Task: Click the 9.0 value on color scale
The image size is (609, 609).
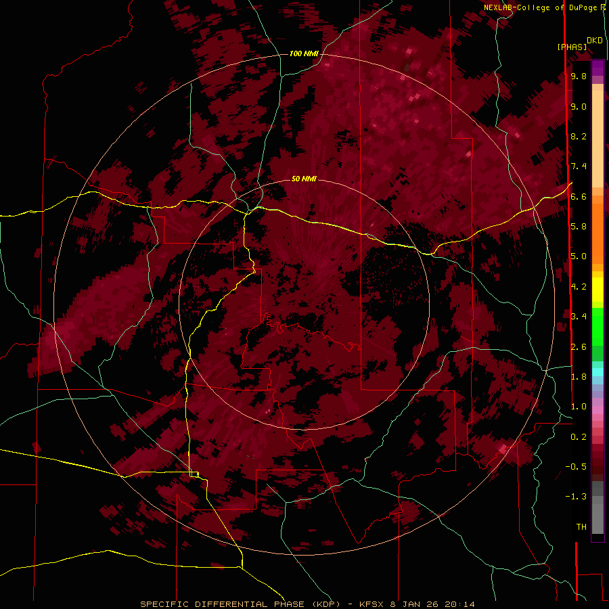Action: [579, 107]
